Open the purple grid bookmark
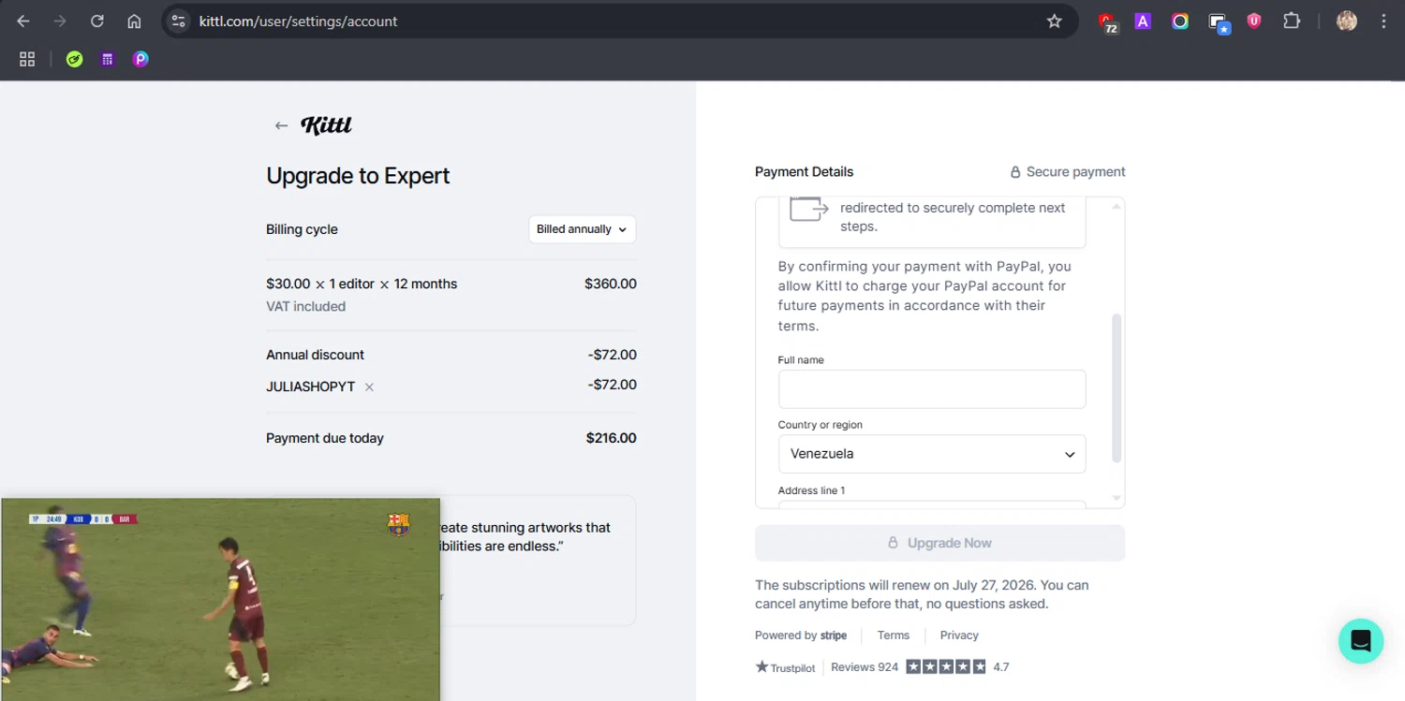The height and width of the screenshot is (701, 1405). pos(108,59)
